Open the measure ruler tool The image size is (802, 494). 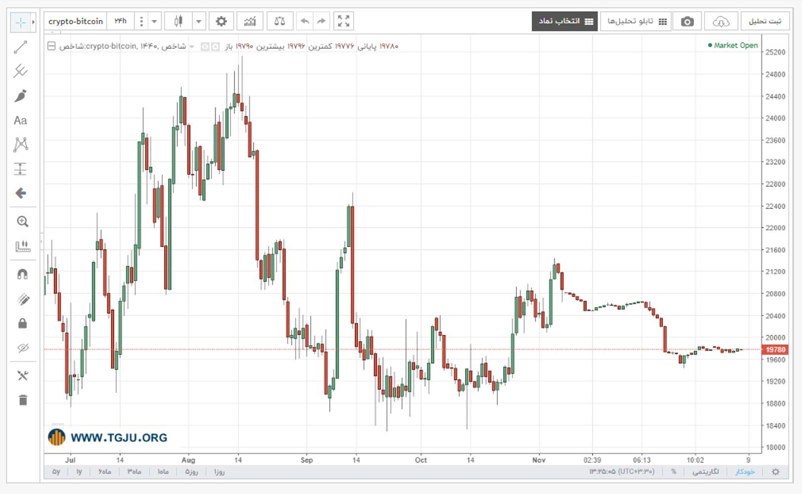[x=22, y=246]
